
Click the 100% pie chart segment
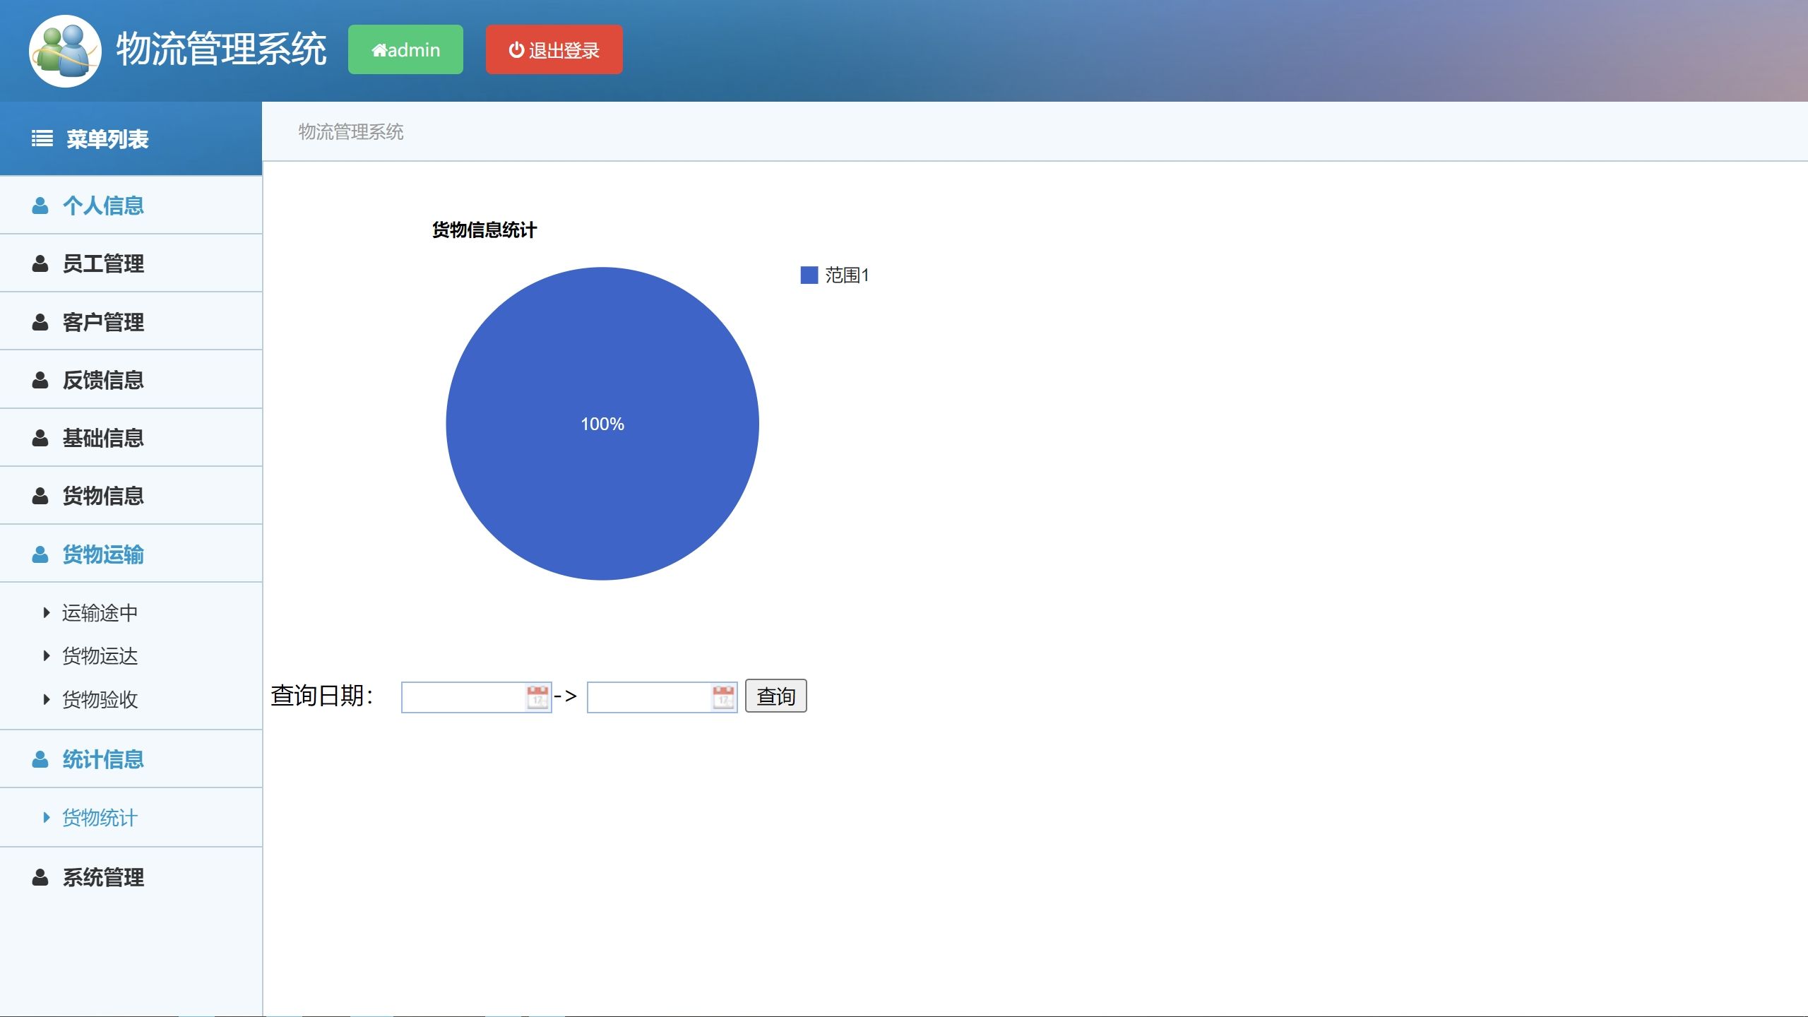[602, 424]
